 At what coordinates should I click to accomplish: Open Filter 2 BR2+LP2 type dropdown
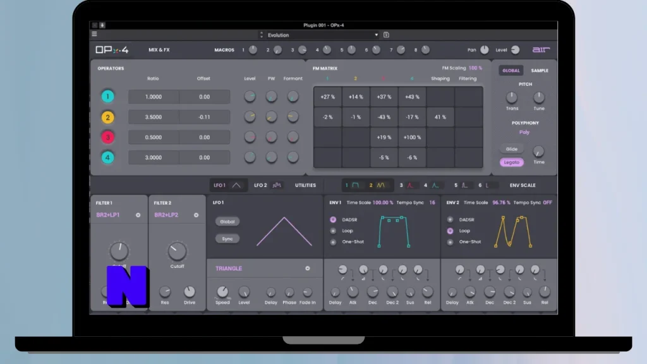tap(177, 215)
